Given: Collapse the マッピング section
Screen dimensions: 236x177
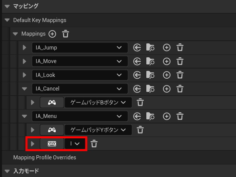Looking at the screenshot, I should tap(7, 6).
